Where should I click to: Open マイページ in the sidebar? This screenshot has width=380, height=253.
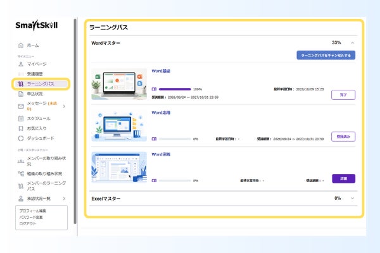point(37,64)
